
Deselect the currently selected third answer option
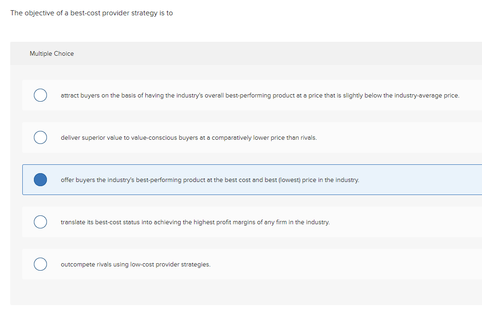(40, 180)
